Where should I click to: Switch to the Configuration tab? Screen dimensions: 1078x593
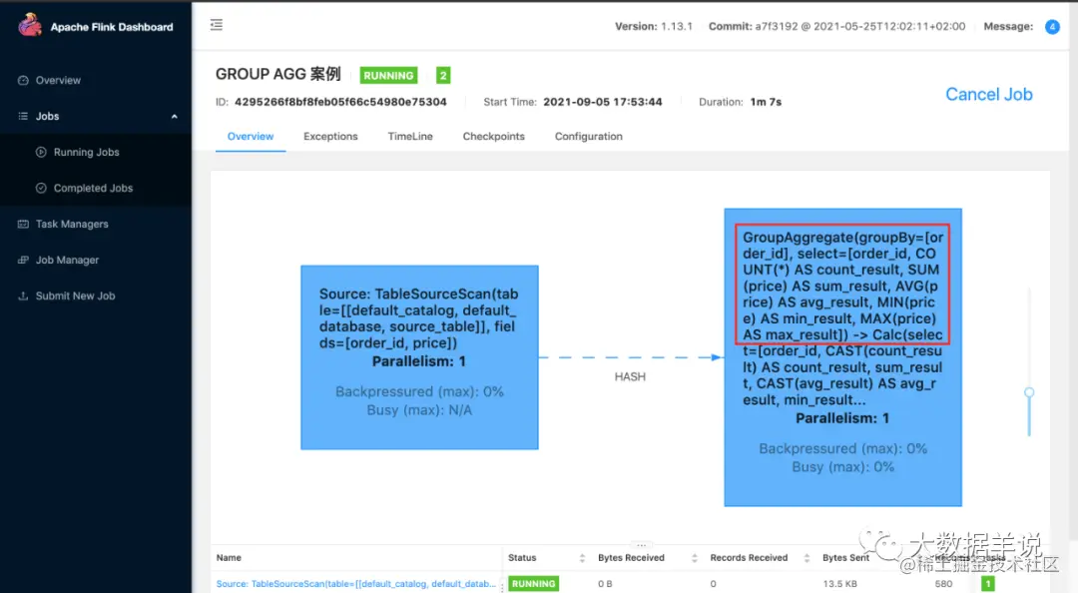pyautogui.click(x=589, y=136)
